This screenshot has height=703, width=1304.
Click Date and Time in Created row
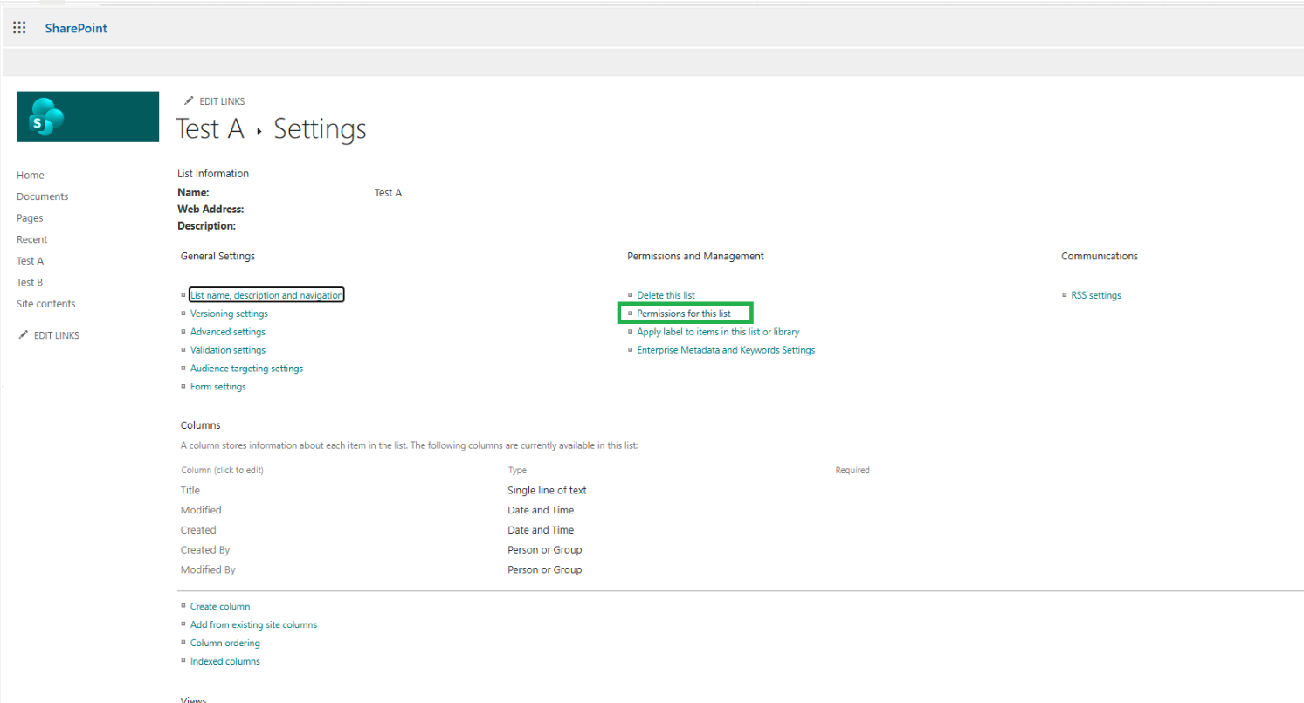[x=541, y=530]
